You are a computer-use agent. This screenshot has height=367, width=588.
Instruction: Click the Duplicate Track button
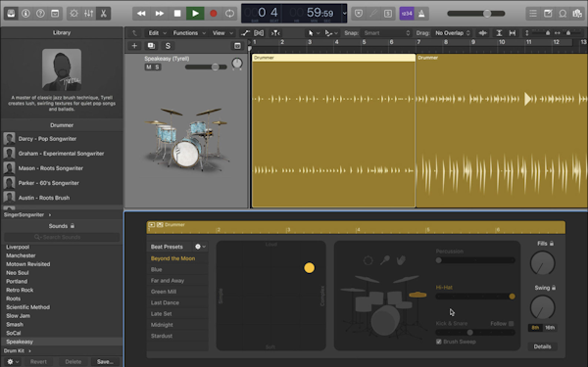151,46
